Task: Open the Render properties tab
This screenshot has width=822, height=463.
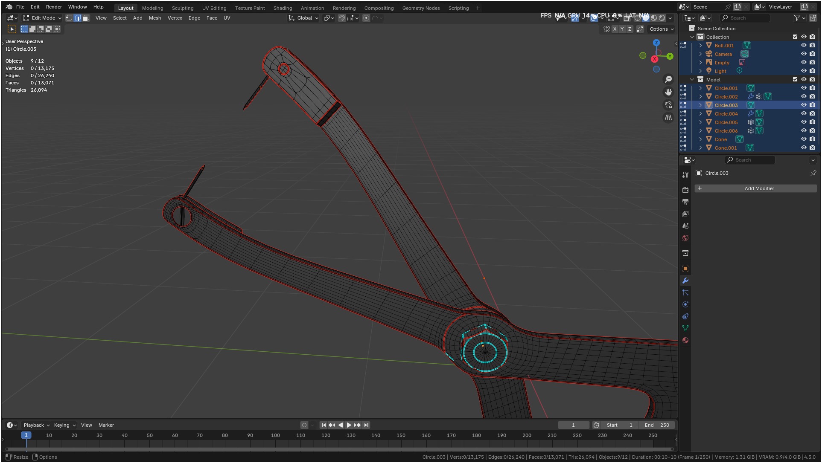Action: pyautogui.click(x=685, y=190)
